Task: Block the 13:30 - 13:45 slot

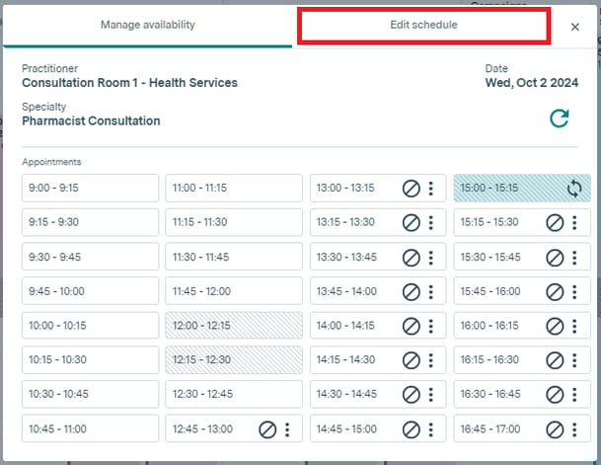Action: coord(411,258)
